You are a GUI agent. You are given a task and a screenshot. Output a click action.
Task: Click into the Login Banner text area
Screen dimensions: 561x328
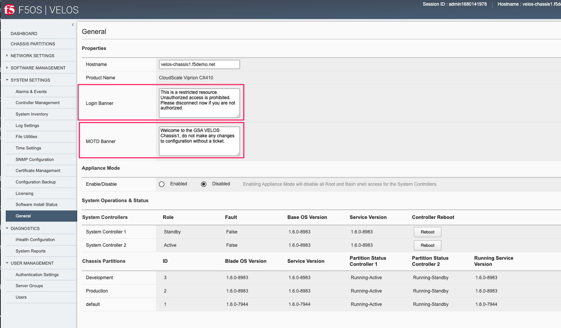(199, 103)
